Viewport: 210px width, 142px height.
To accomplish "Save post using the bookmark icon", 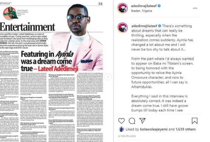I will (x=195, y=121).
